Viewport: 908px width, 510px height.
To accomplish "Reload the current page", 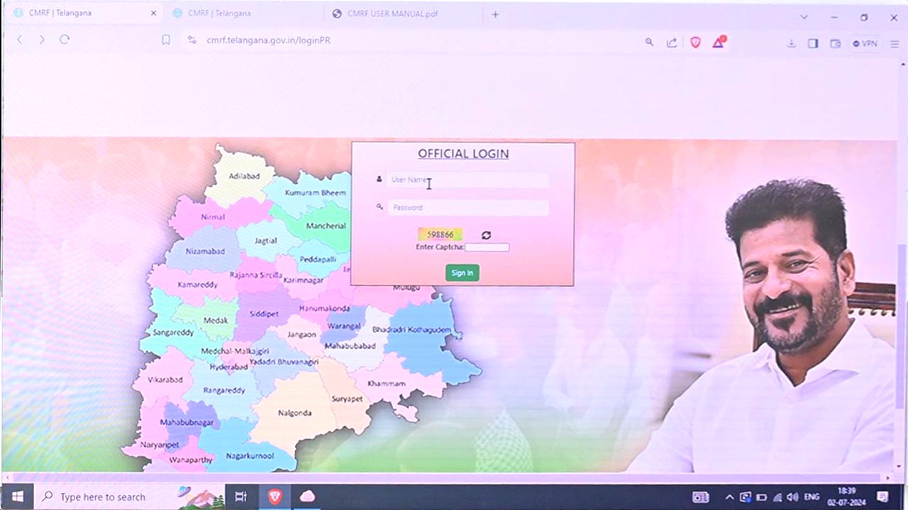I will coord(65,40).
